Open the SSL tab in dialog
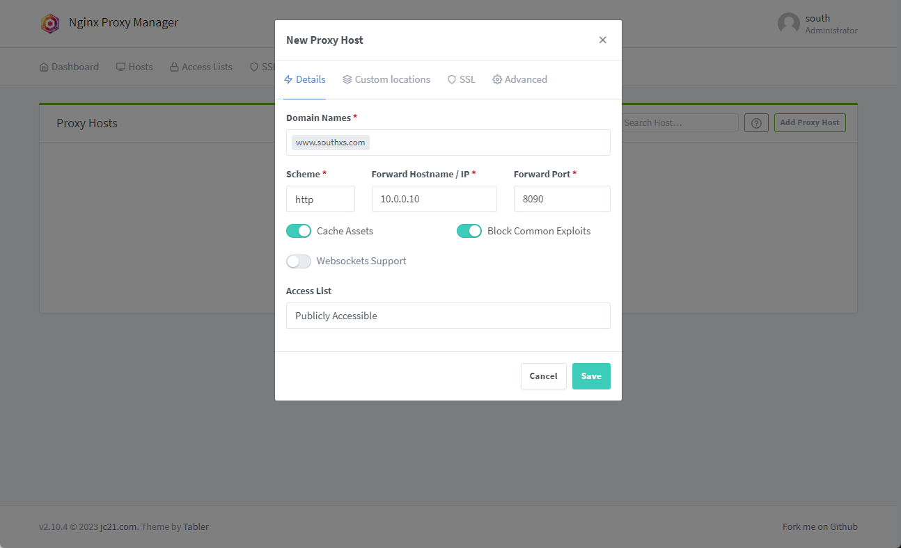 461,80
